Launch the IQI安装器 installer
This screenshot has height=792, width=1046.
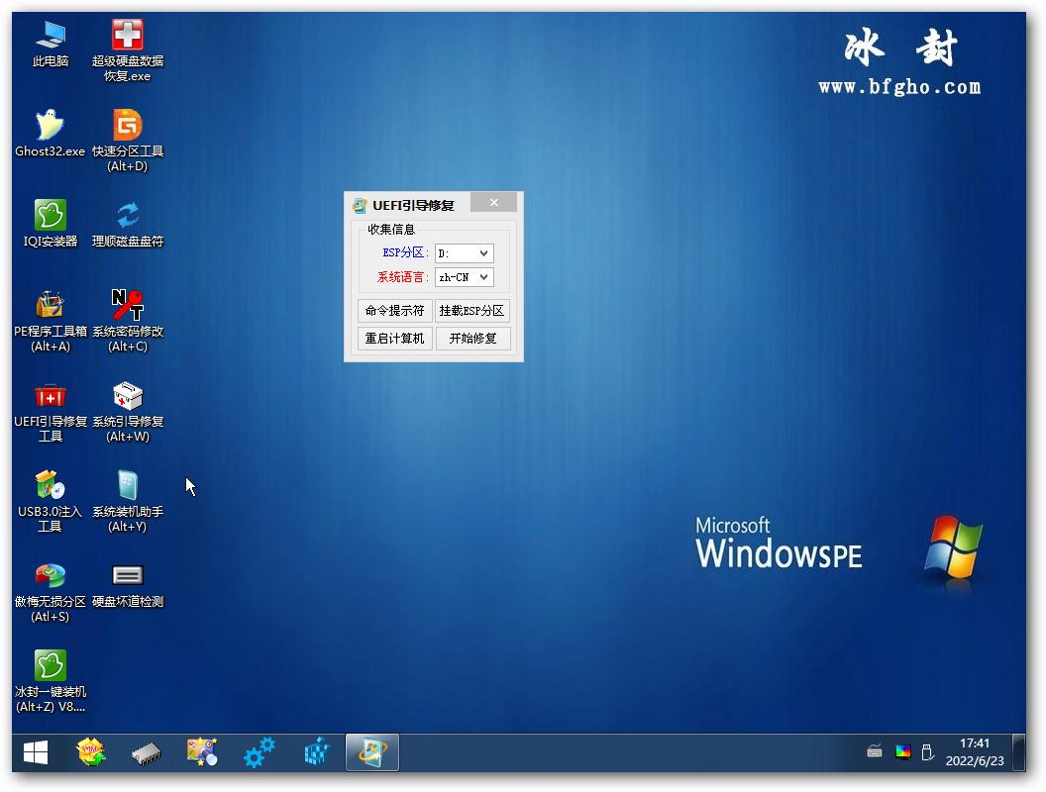click(50, 216)
